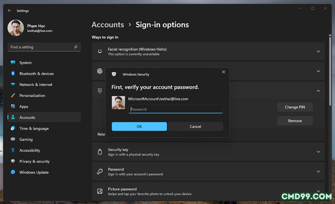Minimize the Settings window

[300, 8]
